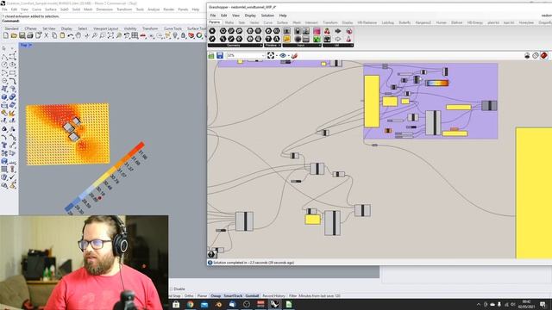Click the black arrow icon in Util group

click(337, 31)
